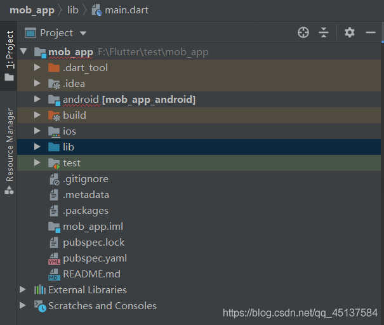Click the pubspec.yaml YML file icon
Screen dimensions: 384x325
pos(54,258)
